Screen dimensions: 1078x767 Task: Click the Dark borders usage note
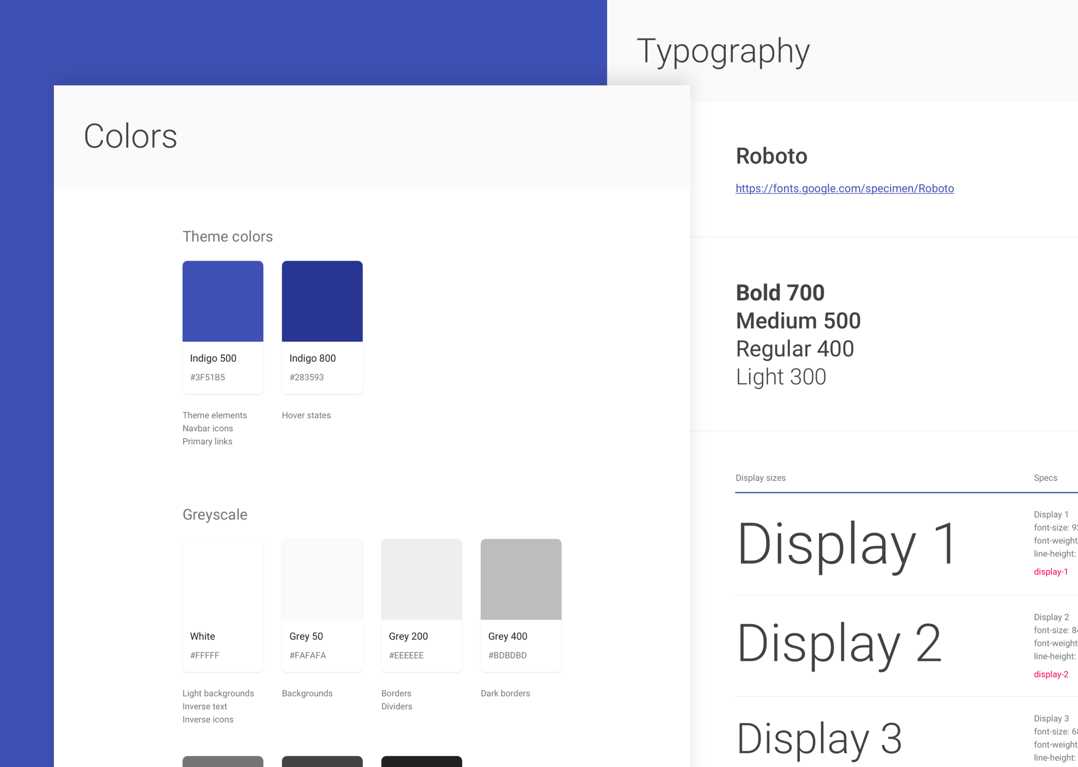pos(505,694)
